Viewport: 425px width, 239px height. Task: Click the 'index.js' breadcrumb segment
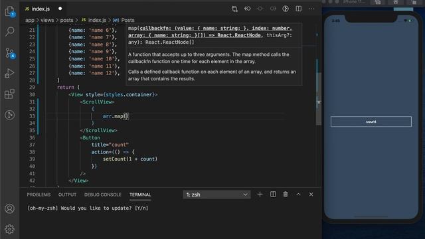point(94,20)
